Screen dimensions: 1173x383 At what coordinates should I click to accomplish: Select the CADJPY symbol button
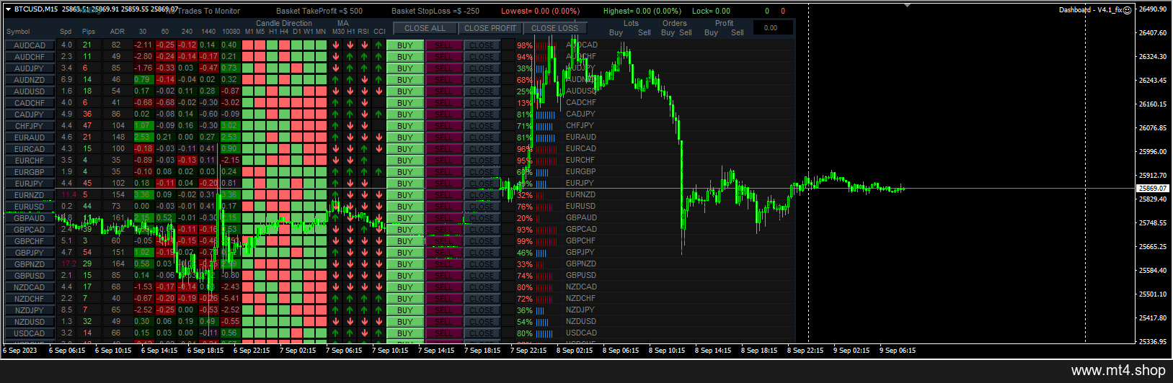[x=30, y=114]
